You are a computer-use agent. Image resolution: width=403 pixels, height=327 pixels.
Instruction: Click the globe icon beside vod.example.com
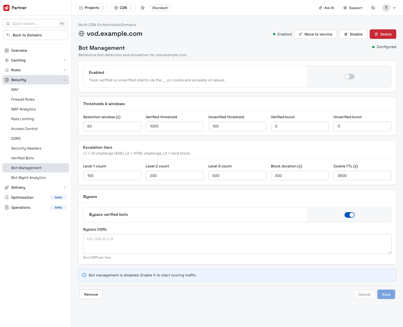pyautogui.click(x=81, y=34)
